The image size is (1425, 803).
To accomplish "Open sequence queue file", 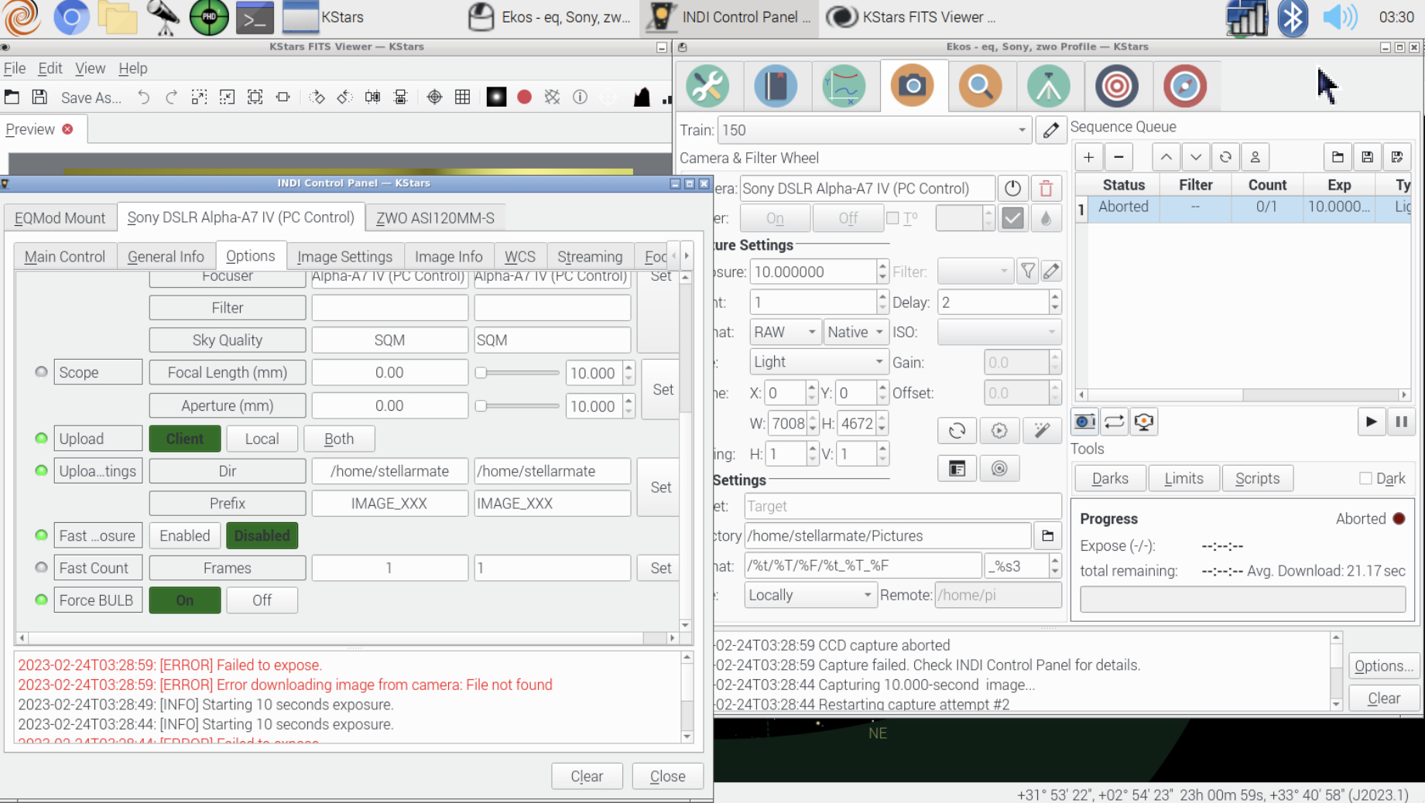I will [1338, 157].
